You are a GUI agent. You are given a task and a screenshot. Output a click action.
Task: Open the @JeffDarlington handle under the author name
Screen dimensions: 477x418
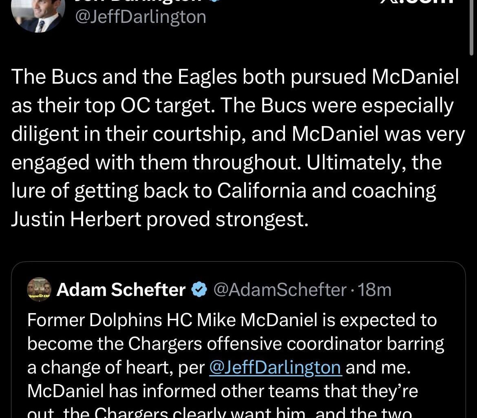[x=141, y=17]
